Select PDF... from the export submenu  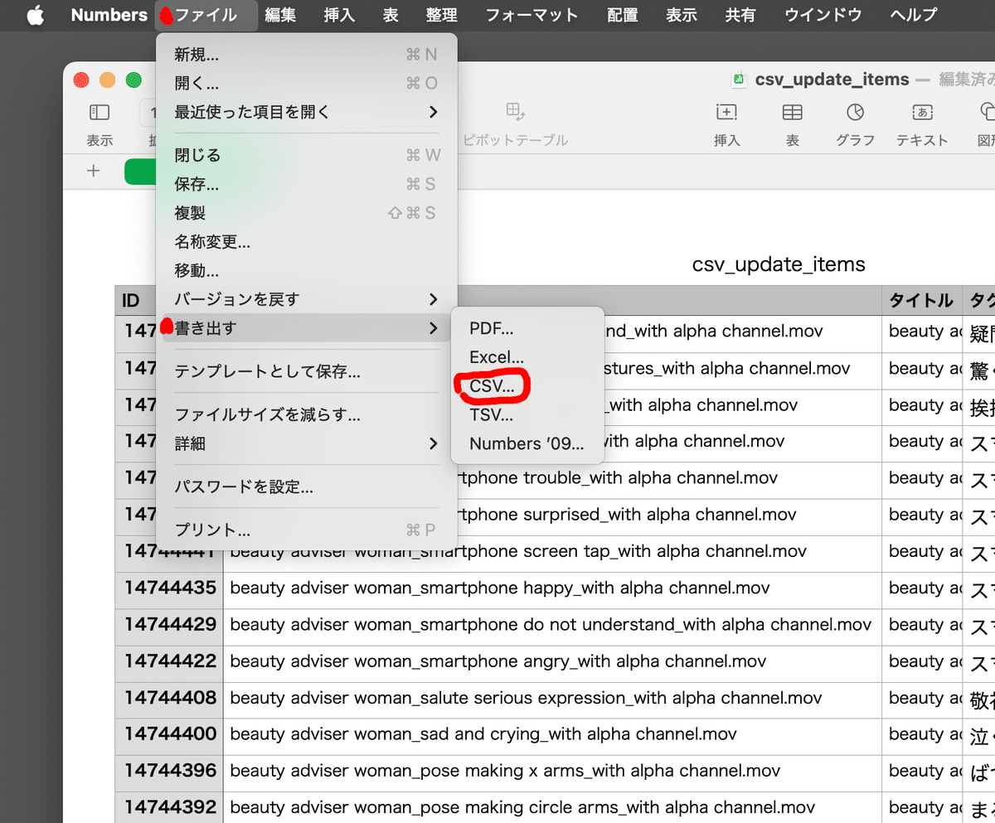pos(491,328)
